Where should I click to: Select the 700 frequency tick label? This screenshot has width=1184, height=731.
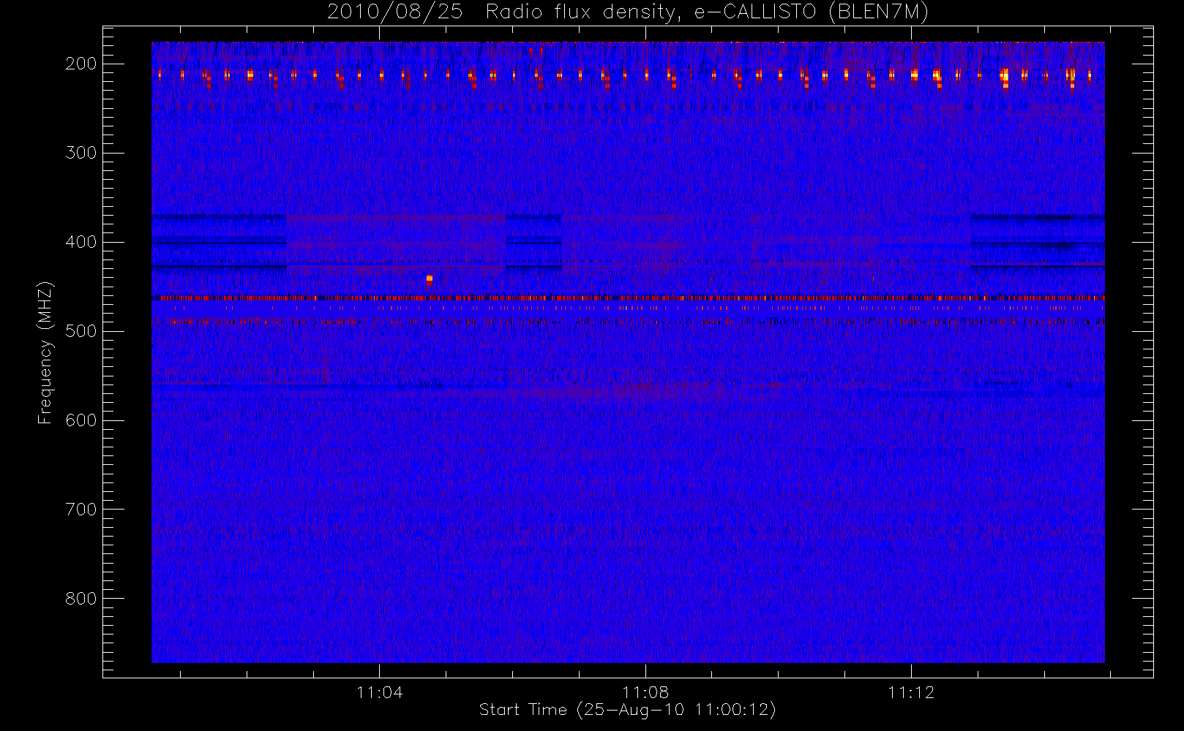tap(81, 510)
